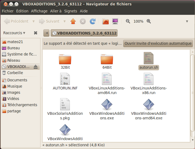Select the partially visible VBoxWindowsAdditi file in last row
The image size is (195, 149).
click(65, 133)
